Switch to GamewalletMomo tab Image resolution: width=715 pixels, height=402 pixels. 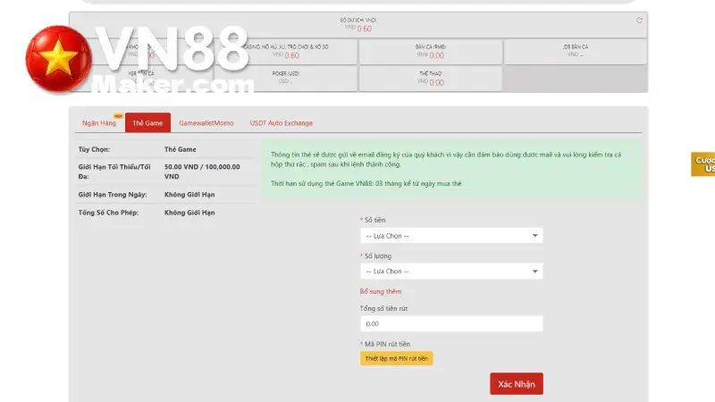click(x=206, y=123)
